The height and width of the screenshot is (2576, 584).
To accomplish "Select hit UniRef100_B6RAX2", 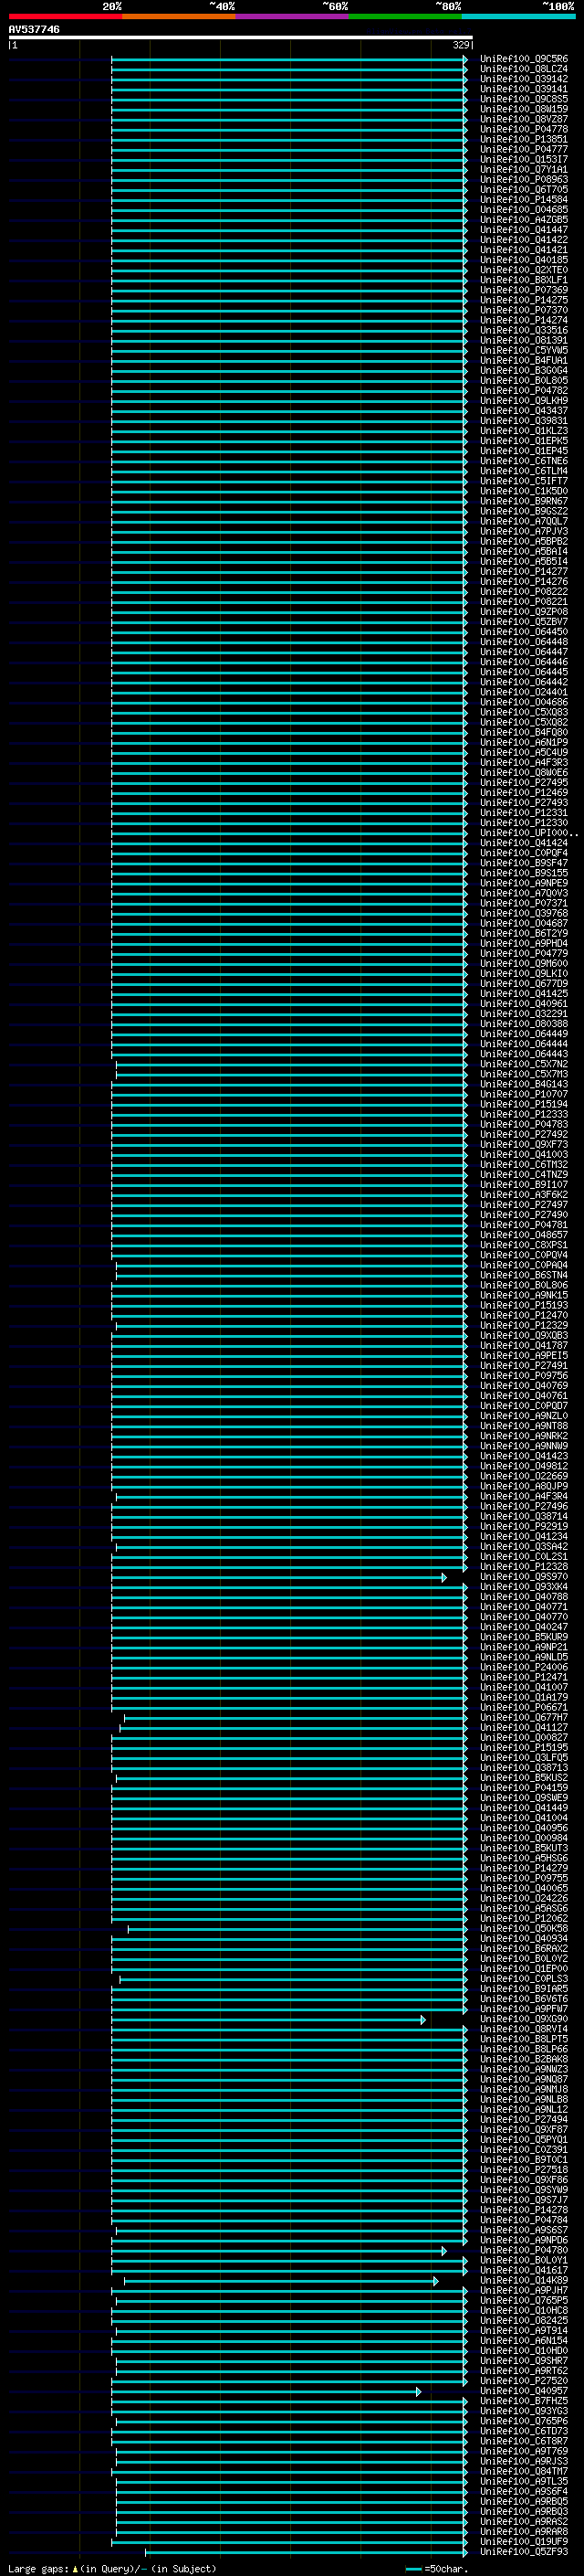I will coord(523,1948).
